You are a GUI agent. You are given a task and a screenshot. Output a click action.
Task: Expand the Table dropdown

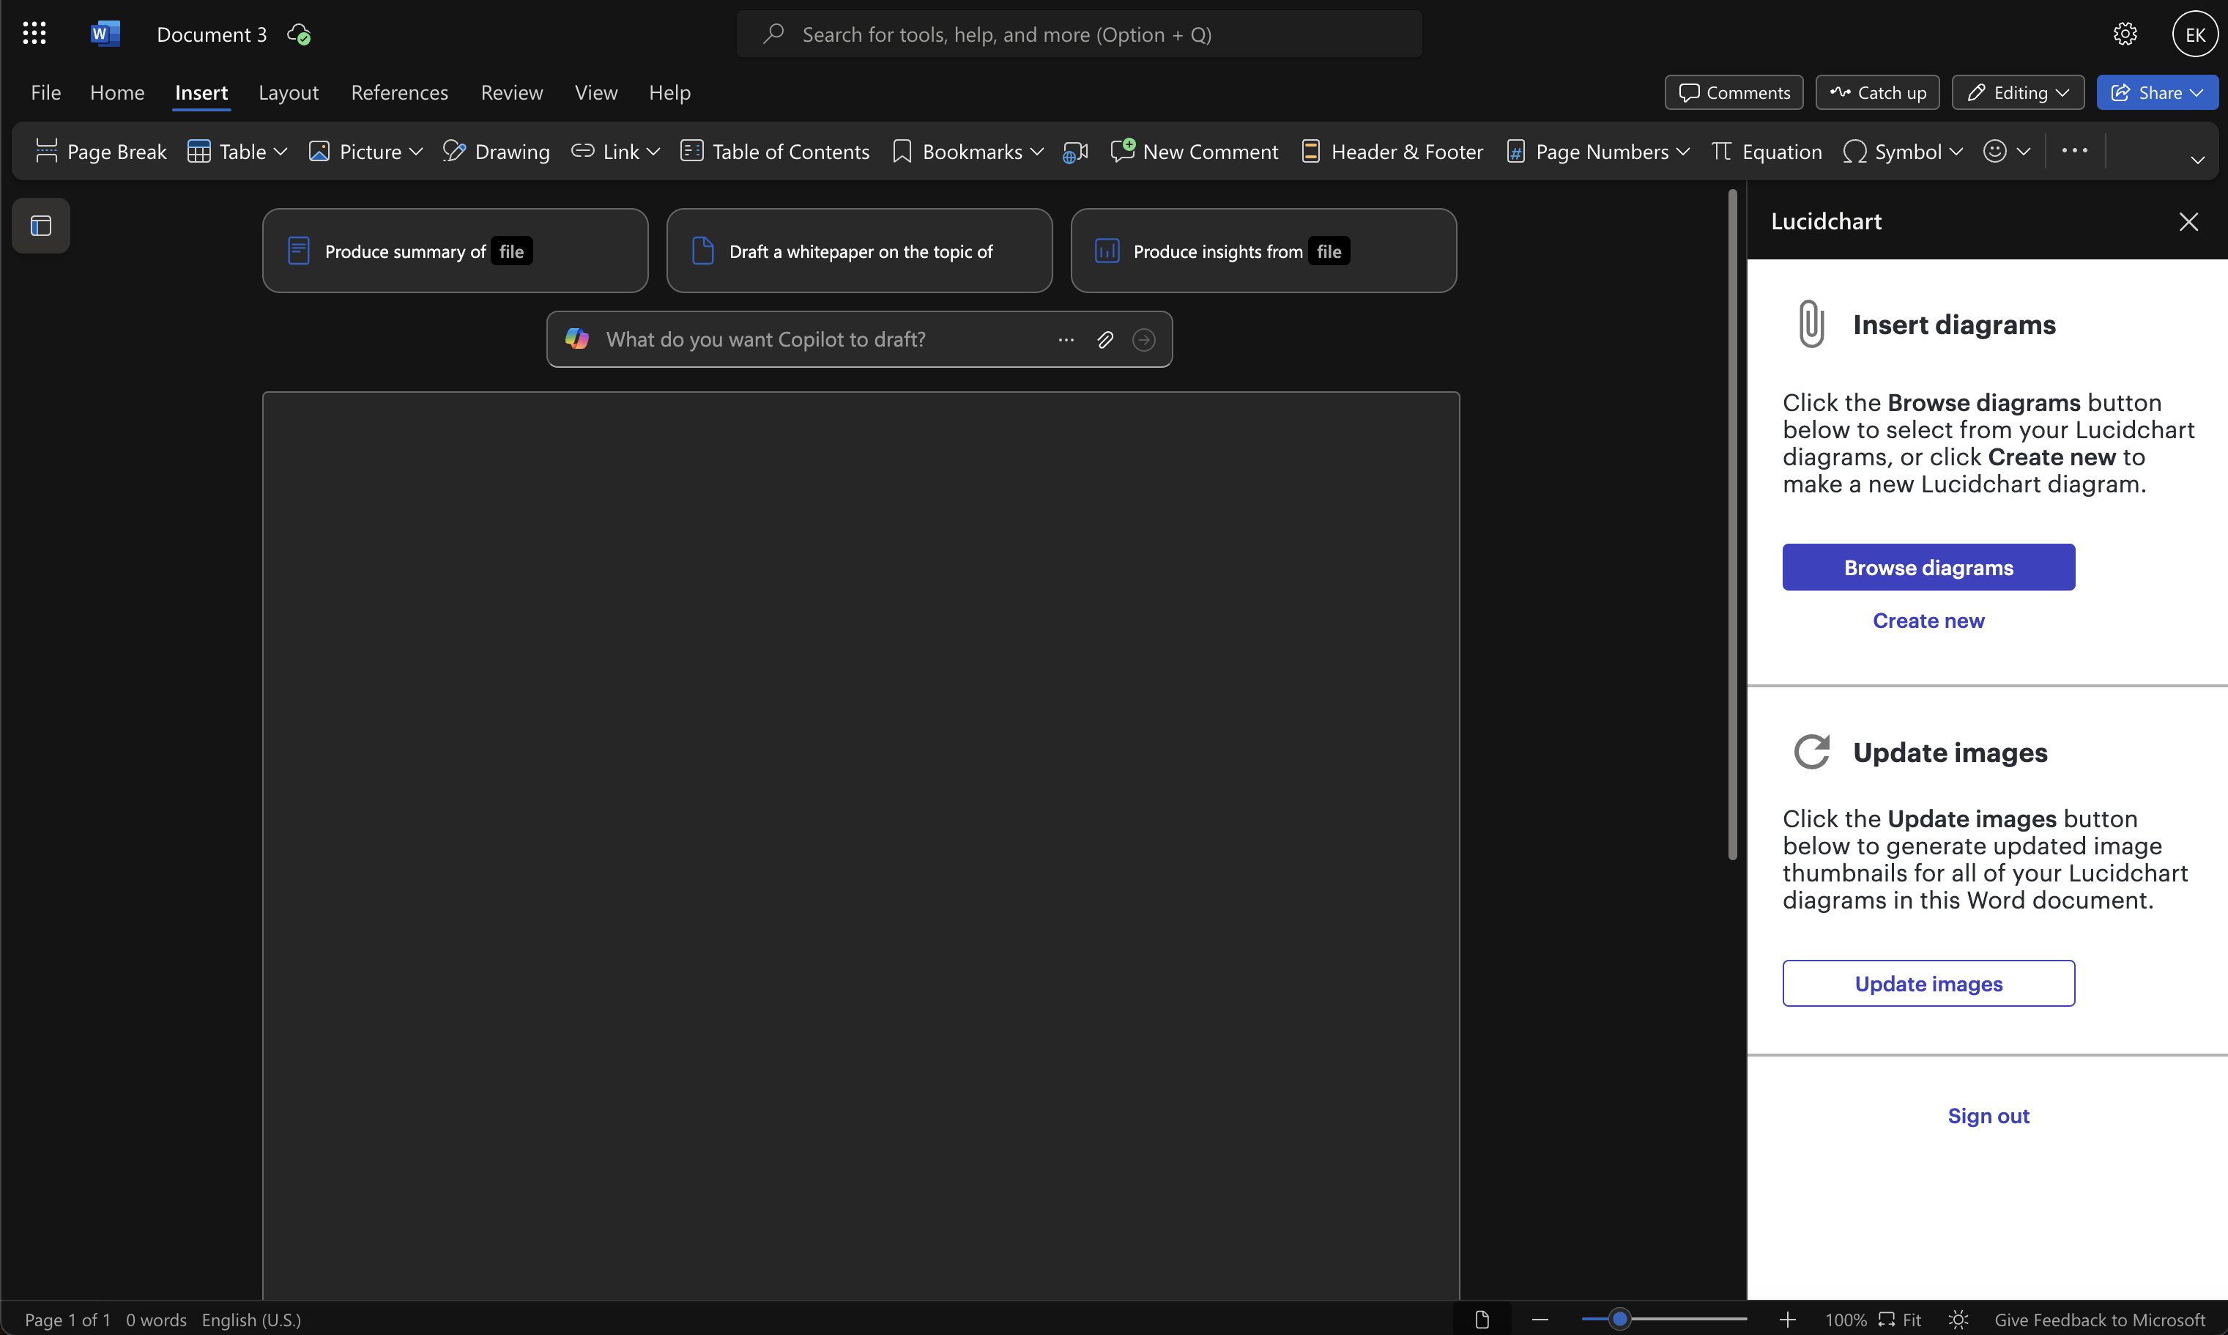(x=281, y=151)
